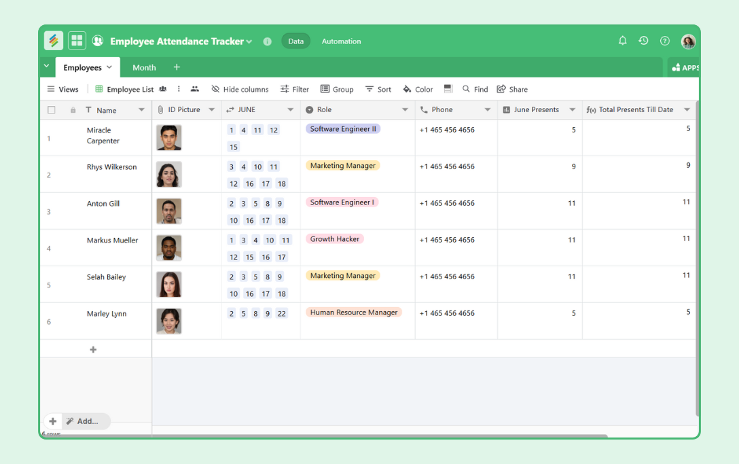The image size is (739, 464).
Task: Open the info icon next to title
Action: 267,41
